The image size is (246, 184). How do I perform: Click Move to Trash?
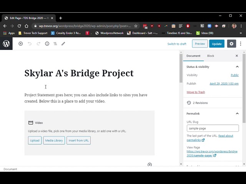(x=196, y=92)
